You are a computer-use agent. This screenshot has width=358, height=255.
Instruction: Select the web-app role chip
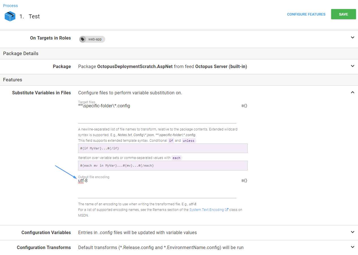[x=92, y=39]
